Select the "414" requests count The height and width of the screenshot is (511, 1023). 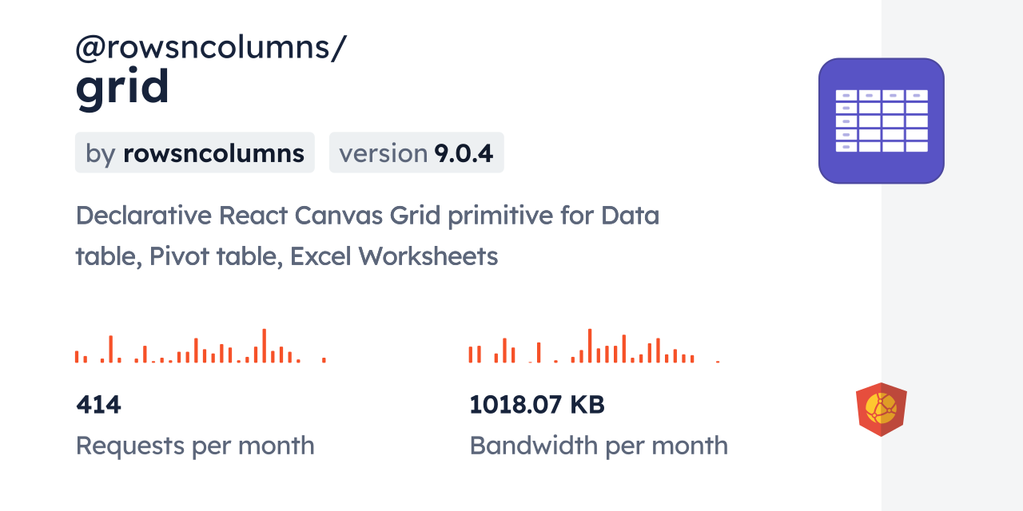coord(98,405)
